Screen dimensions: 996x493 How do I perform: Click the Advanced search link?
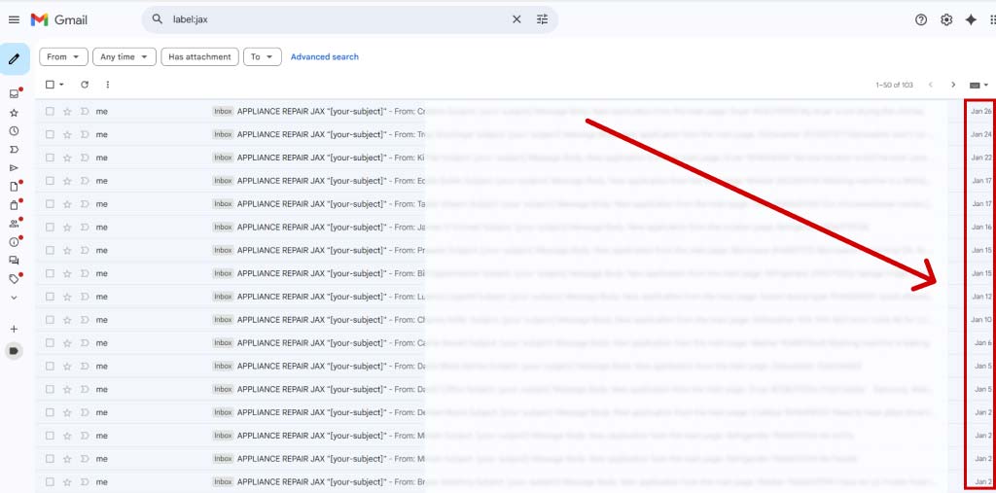click(x=324, y=57)
